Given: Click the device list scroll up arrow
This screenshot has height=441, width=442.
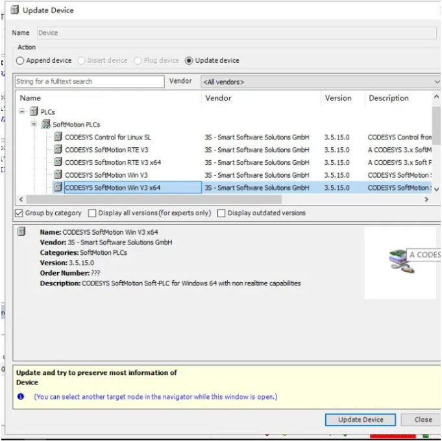Looking at the screenshot, I should pos(436,97).
